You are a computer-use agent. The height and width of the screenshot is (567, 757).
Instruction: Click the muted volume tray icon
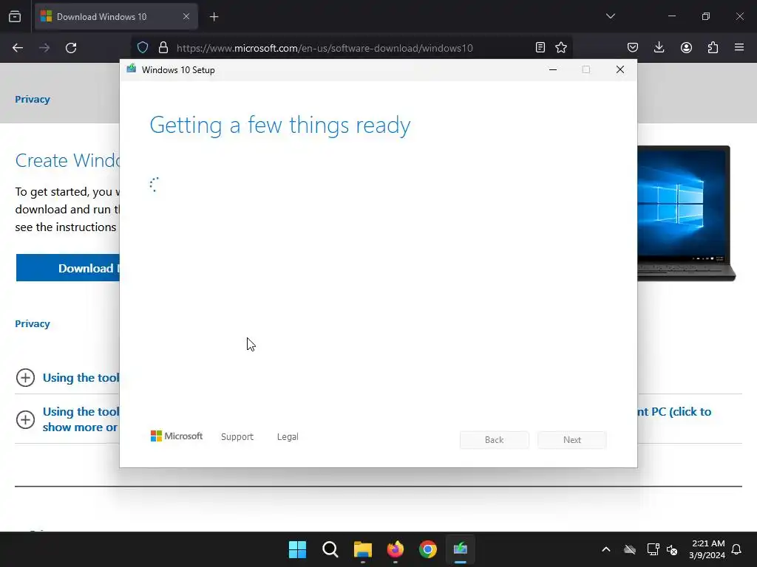pos(672,549)
